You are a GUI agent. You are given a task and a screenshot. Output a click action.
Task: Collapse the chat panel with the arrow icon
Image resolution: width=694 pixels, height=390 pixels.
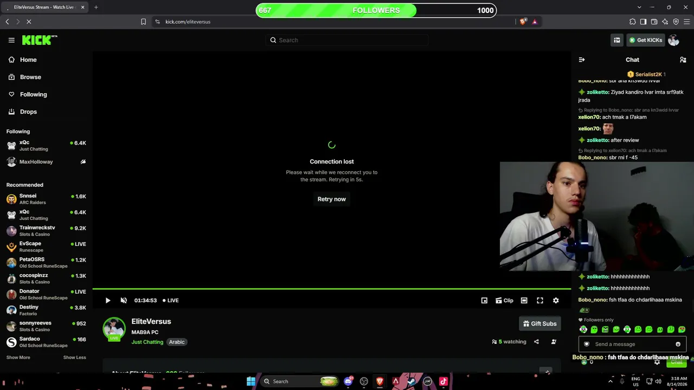pos(582,60)
